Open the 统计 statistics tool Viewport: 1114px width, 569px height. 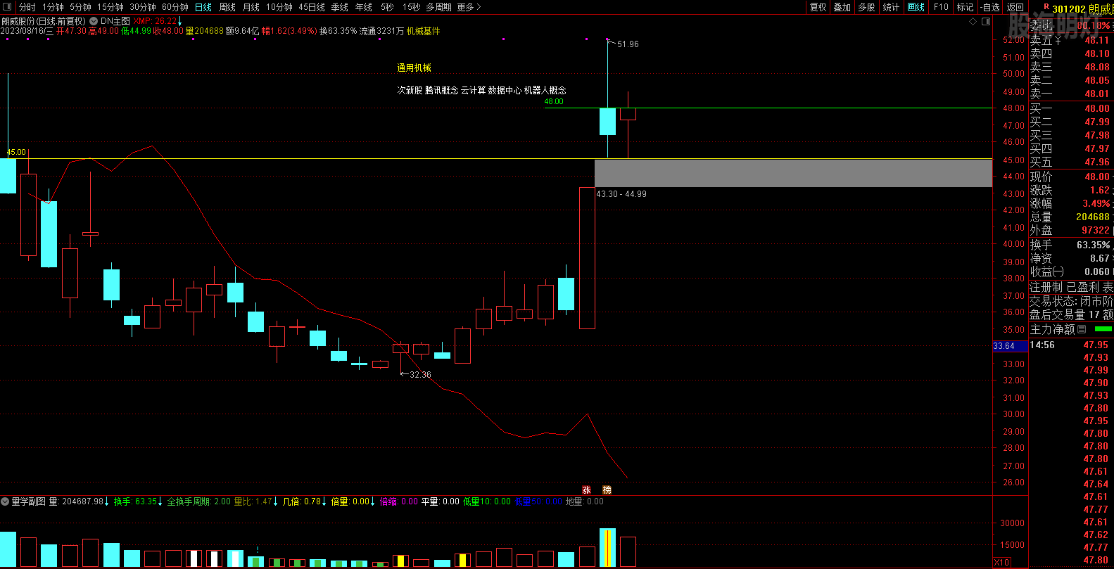[x=891, y=7]
